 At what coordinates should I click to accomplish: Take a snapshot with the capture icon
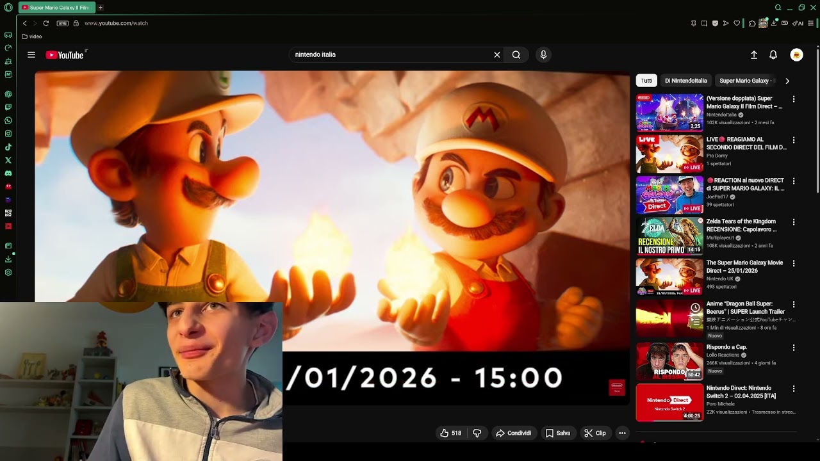tap(704, 23)
